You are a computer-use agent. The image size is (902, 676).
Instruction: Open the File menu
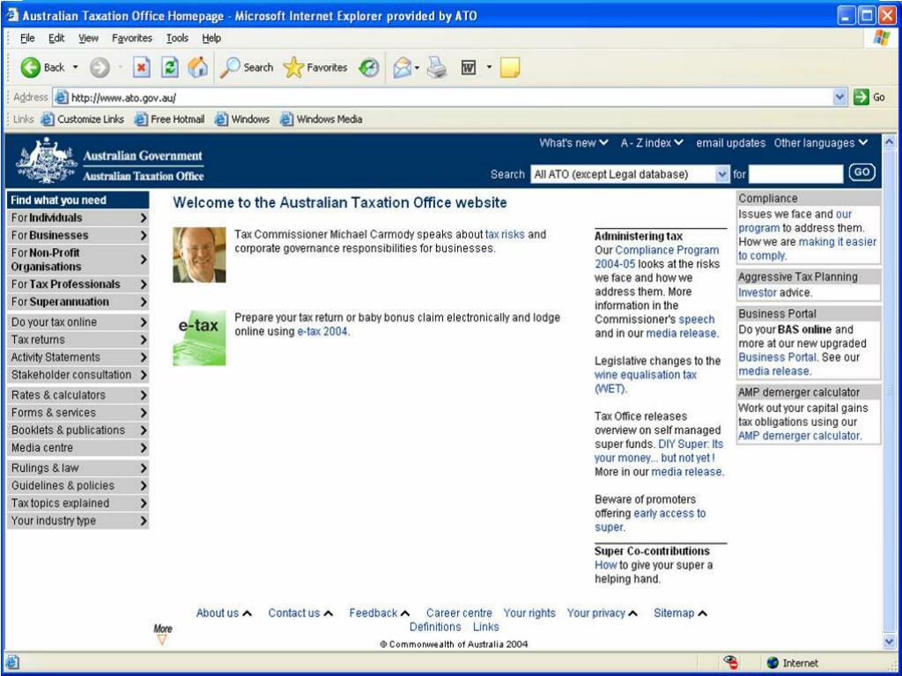coord(27,38)
